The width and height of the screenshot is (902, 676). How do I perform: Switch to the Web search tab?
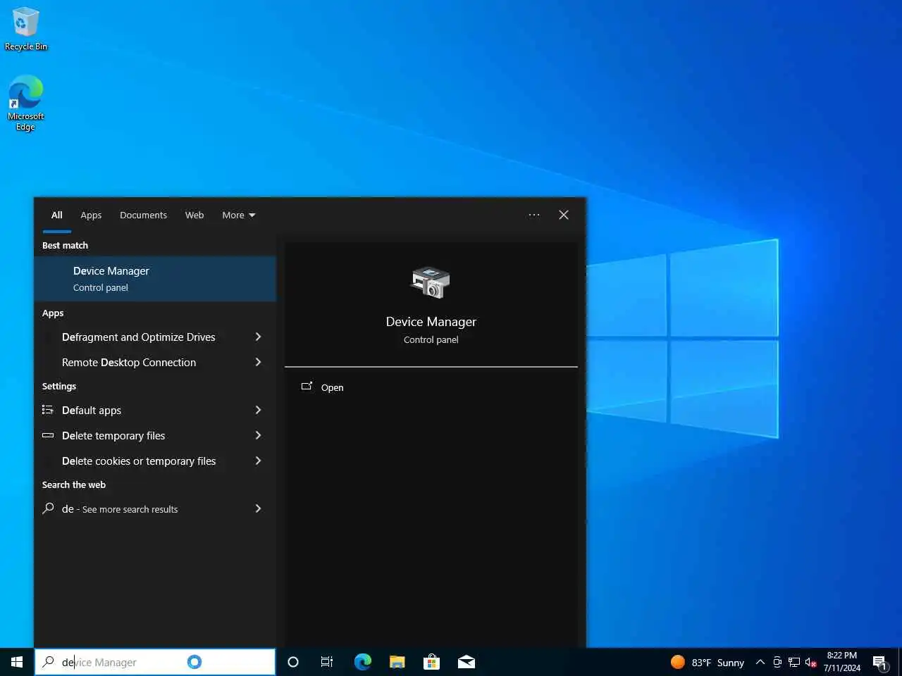(x=194, y=215)
